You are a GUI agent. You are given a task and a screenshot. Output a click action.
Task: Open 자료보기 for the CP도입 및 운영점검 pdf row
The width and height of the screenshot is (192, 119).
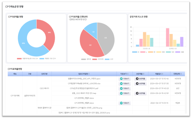(x=125, y=88)
